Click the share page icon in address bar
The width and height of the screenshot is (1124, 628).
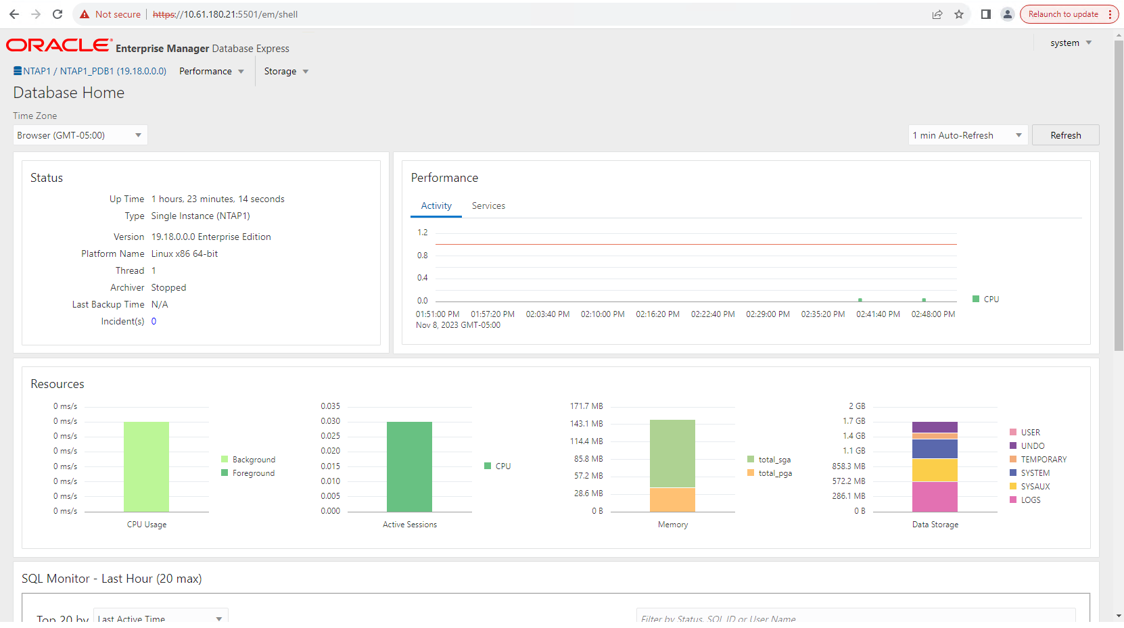[x=937, y=14]
